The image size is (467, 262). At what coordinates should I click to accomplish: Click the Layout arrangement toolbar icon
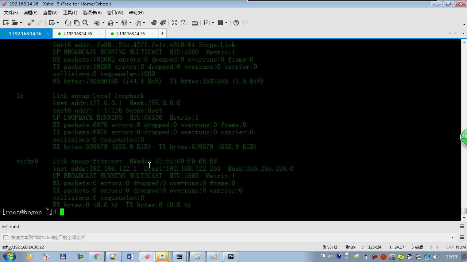coord(220,23)
